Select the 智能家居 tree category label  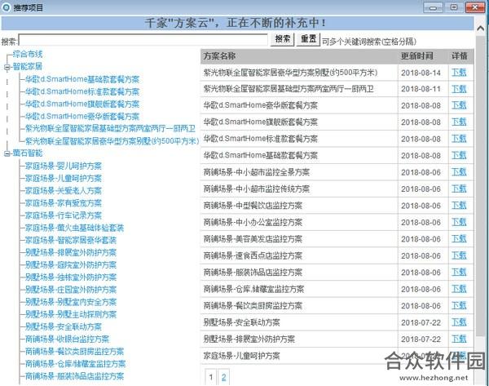[28, 67]
